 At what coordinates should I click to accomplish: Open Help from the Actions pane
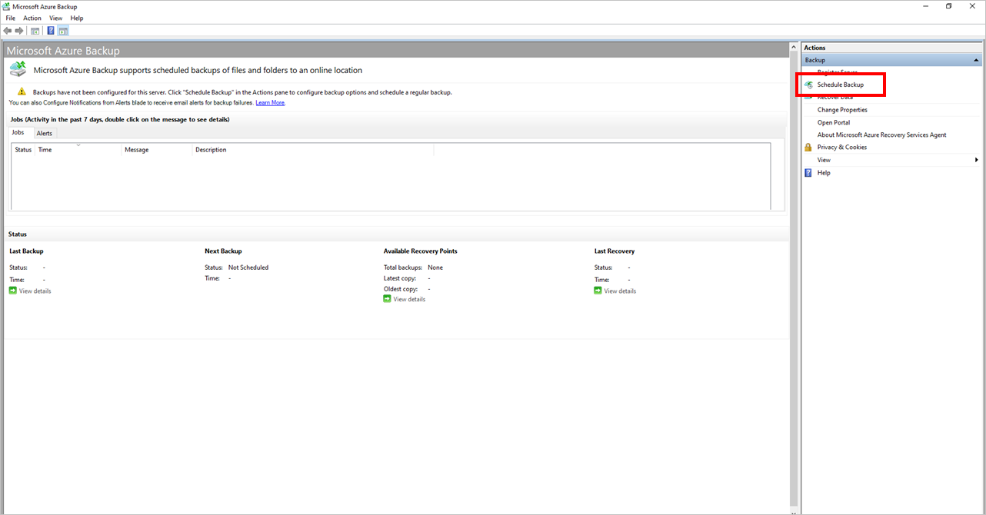pyautogui.click(x=824, y=172)
